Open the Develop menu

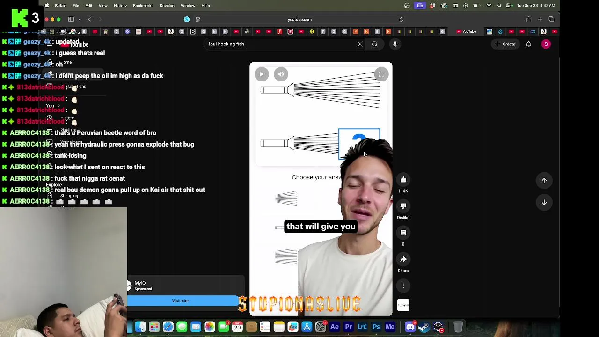(x=167, y=6)
